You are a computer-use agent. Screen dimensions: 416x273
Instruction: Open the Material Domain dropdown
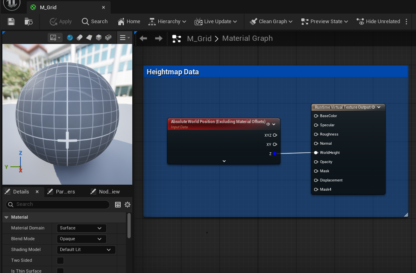pyautogui.click(x=81, y=228)
